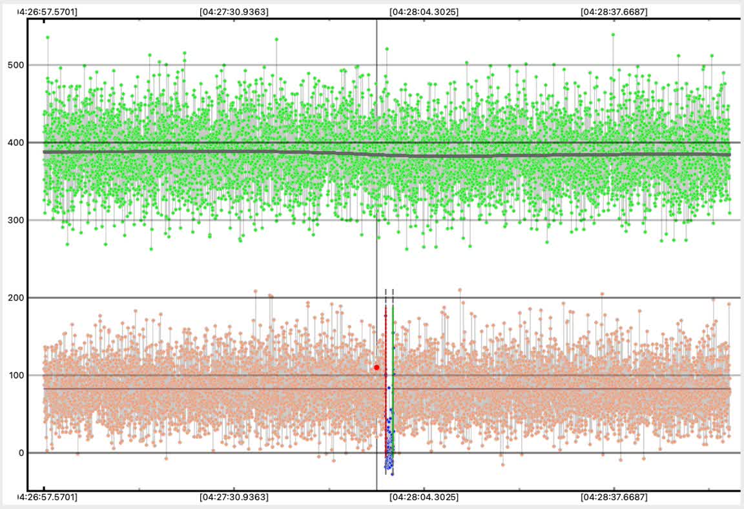The height and width of the screenshot is (509, 744).
Task: Click the 400 y-axis label
Action: click(x=16, y=143)
